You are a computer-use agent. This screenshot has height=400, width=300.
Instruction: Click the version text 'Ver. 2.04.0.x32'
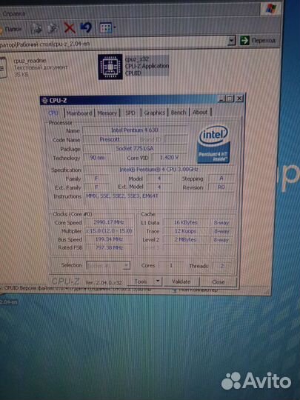(104, 282)
